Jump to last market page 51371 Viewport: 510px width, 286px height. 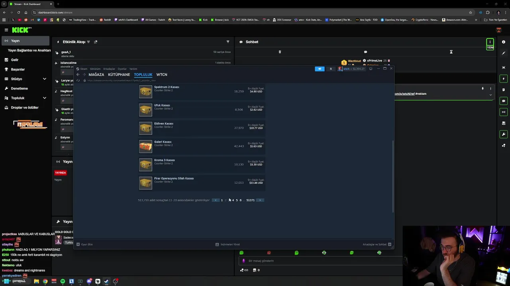tap(250, 200)
